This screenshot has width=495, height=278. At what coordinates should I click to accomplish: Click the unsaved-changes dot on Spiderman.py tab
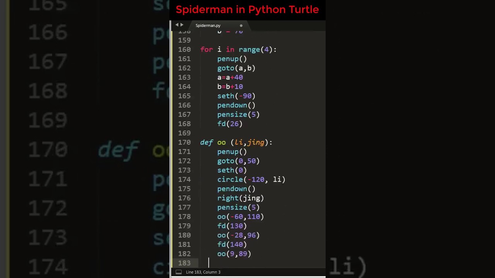[x=241, y=25]
